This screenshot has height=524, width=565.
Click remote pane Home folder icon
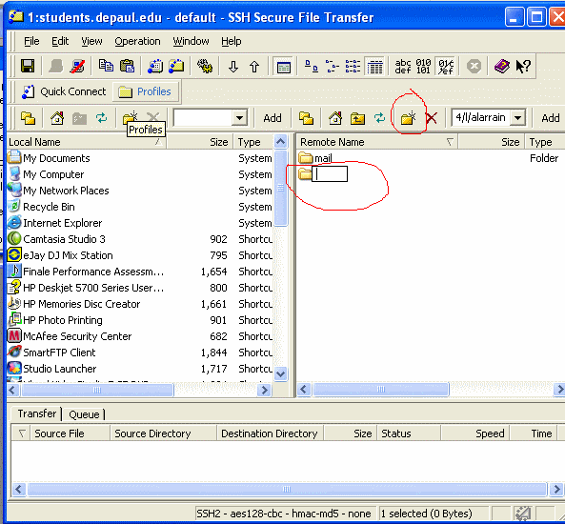[335, 118]
